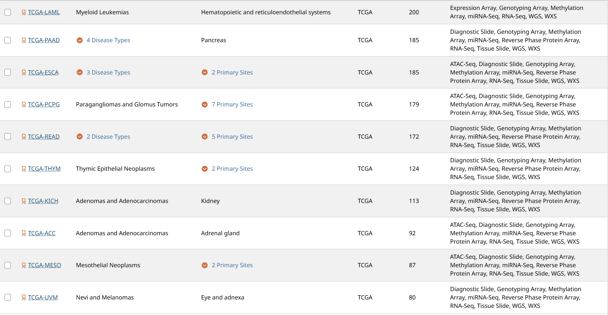Expand 3 Disease Types for TCGA-ESCA
The width and height of the screenshot is (608, 315).
103,72
